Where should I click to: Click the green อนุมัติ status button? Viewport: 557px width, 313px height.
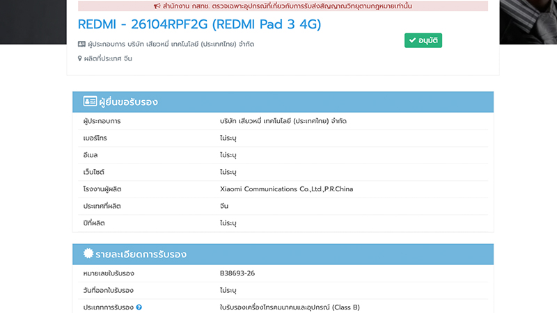click(423, 40)
